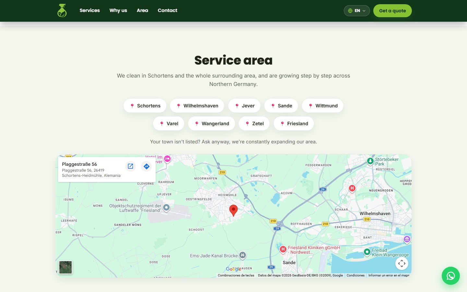Click the Get a quote button
This screenshot has width=467, height=292.
coord(392,11)
